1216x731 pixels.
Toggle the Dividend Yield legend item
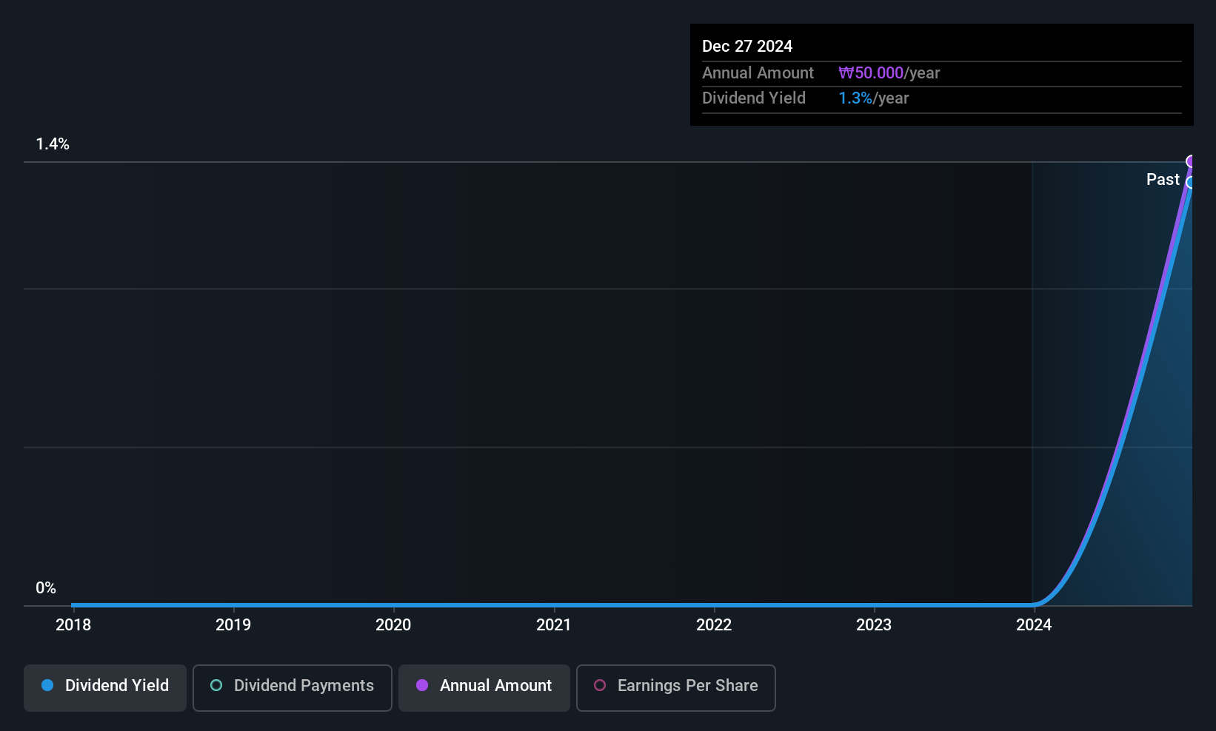point(104,687)
